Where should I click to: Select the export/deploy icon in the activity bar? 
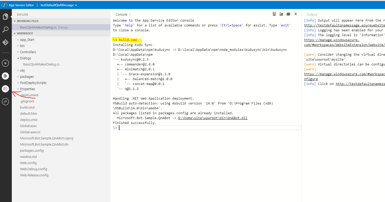6,76
